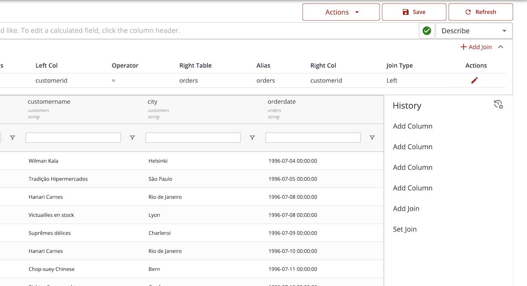Click the green validation checkmark icon
Screen dimensions: 527x286
(x=426, y=31)
